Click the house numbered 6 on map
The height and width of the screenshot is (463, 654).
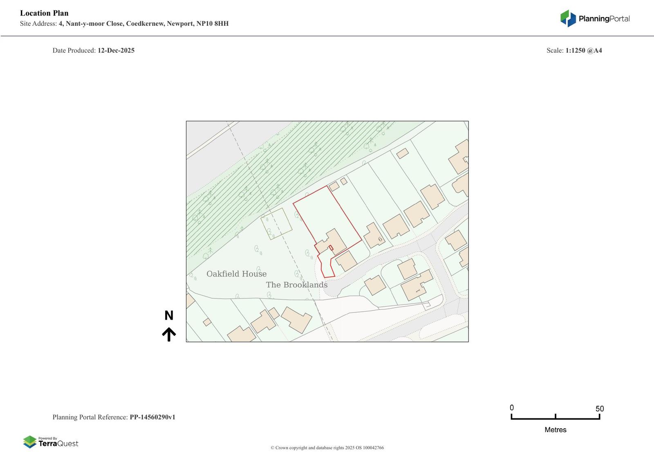tap(374, 236)
